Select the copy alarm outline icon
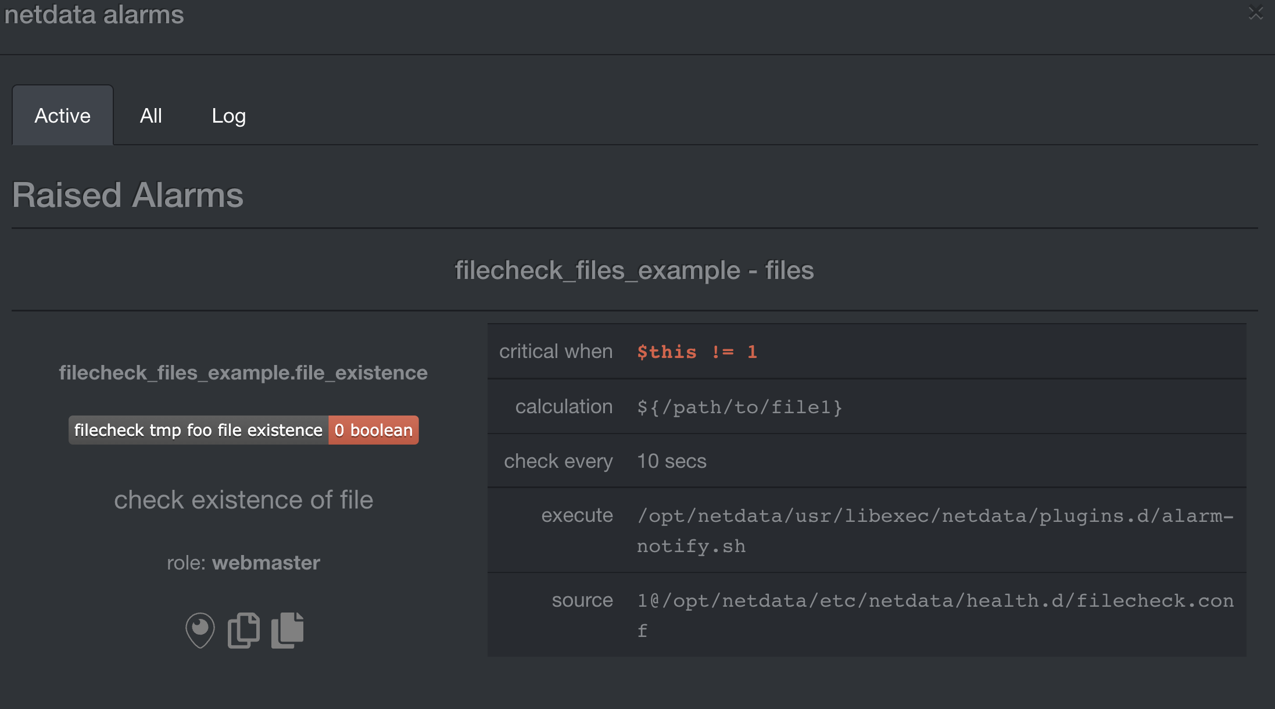The image size is (1275, 709). point(243,629)
